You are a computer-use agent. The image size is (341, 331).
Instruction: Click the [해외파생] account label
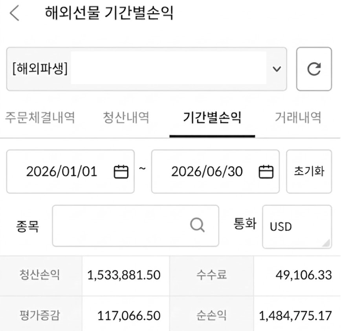(40, 68)
